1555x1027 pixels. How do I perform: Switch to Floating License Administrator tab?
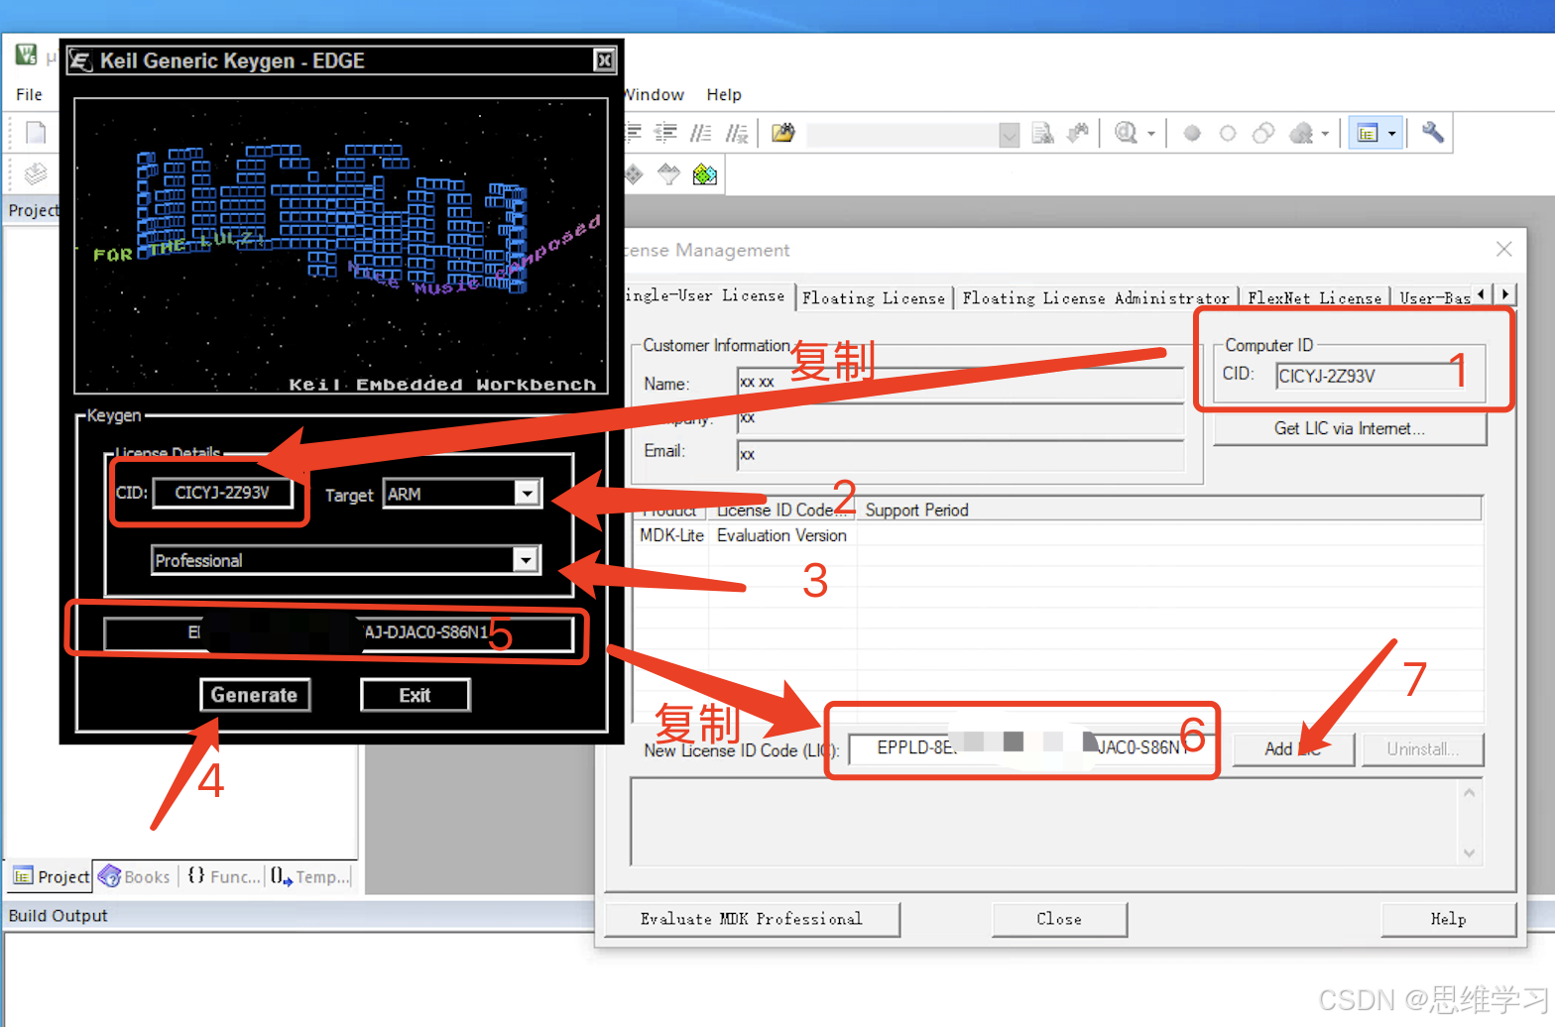coord(1096,297)
